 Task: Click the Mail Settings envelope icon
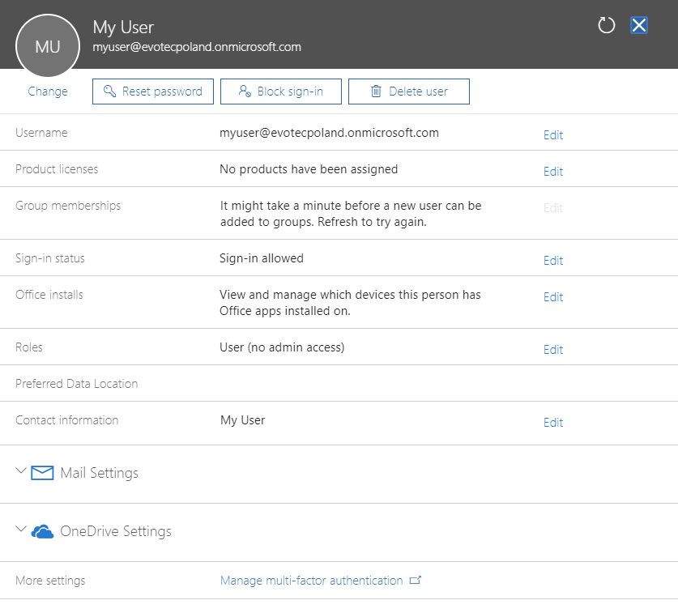42,473
